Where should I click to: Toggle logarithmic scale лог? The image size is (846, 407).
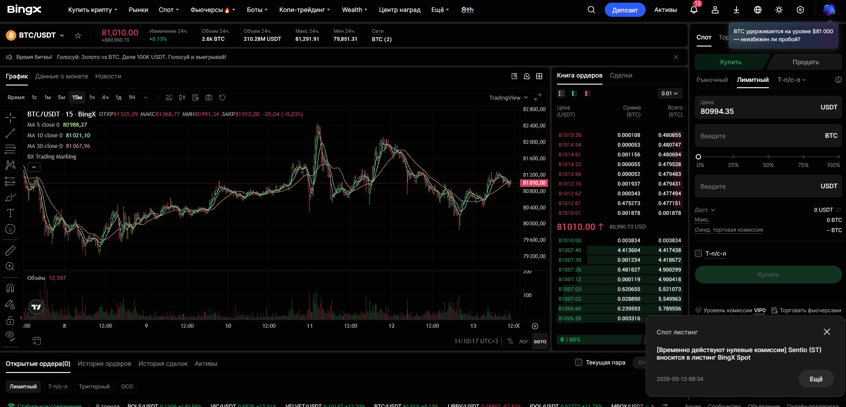tap(524, 341)
